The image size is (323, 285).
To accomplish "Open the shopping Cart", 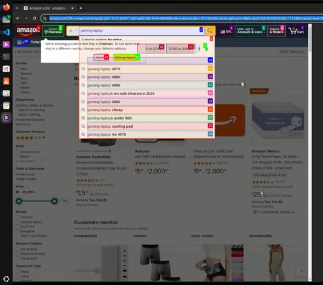I will [x=296, y=30].
